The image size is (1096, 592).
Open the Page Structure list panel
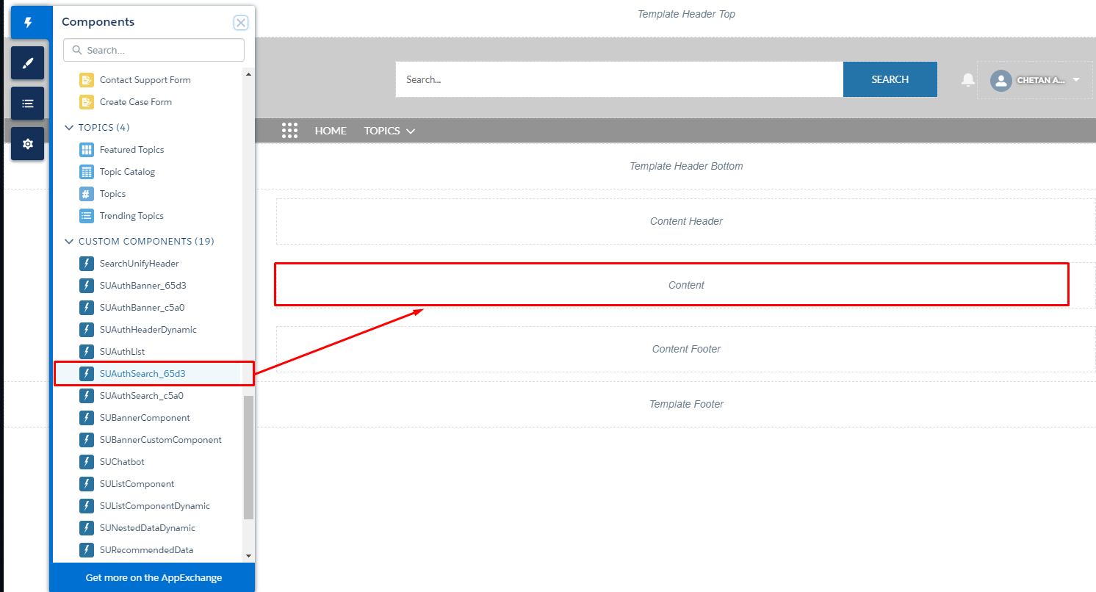28,104
